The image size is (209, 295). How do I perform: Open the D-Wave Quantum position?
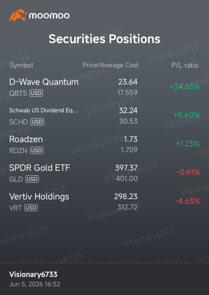coord(104,87)
